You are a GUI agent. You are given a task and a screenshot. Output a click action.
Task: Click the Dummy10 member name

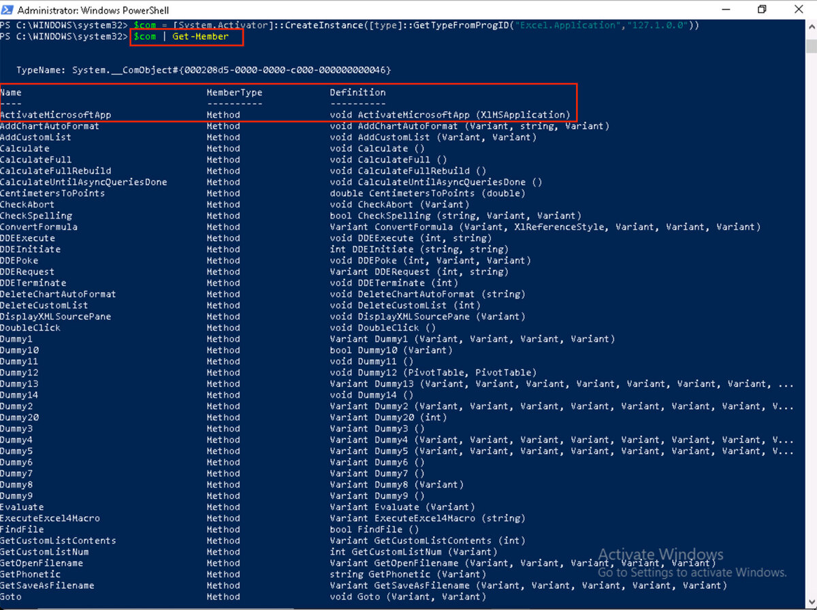click(19, 350)
